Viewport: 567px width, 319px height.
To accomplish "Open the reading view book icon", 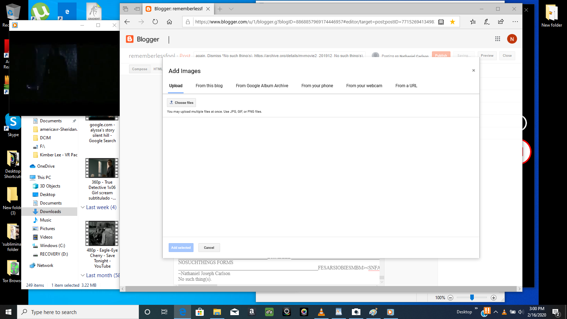I will point(441,22).
